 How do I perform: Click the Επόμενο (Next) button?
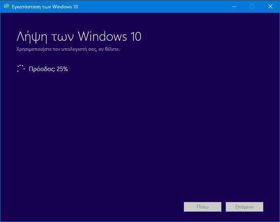(x=244, y=207)
